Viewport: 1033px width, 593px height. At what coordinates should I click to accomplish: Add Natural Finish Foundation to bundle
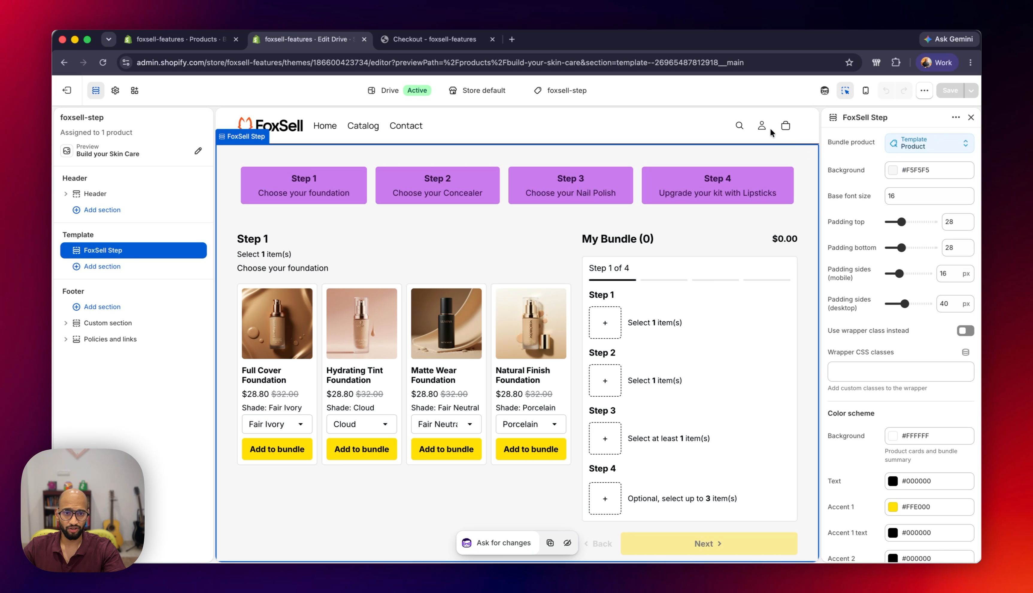(x=531, y=449)
